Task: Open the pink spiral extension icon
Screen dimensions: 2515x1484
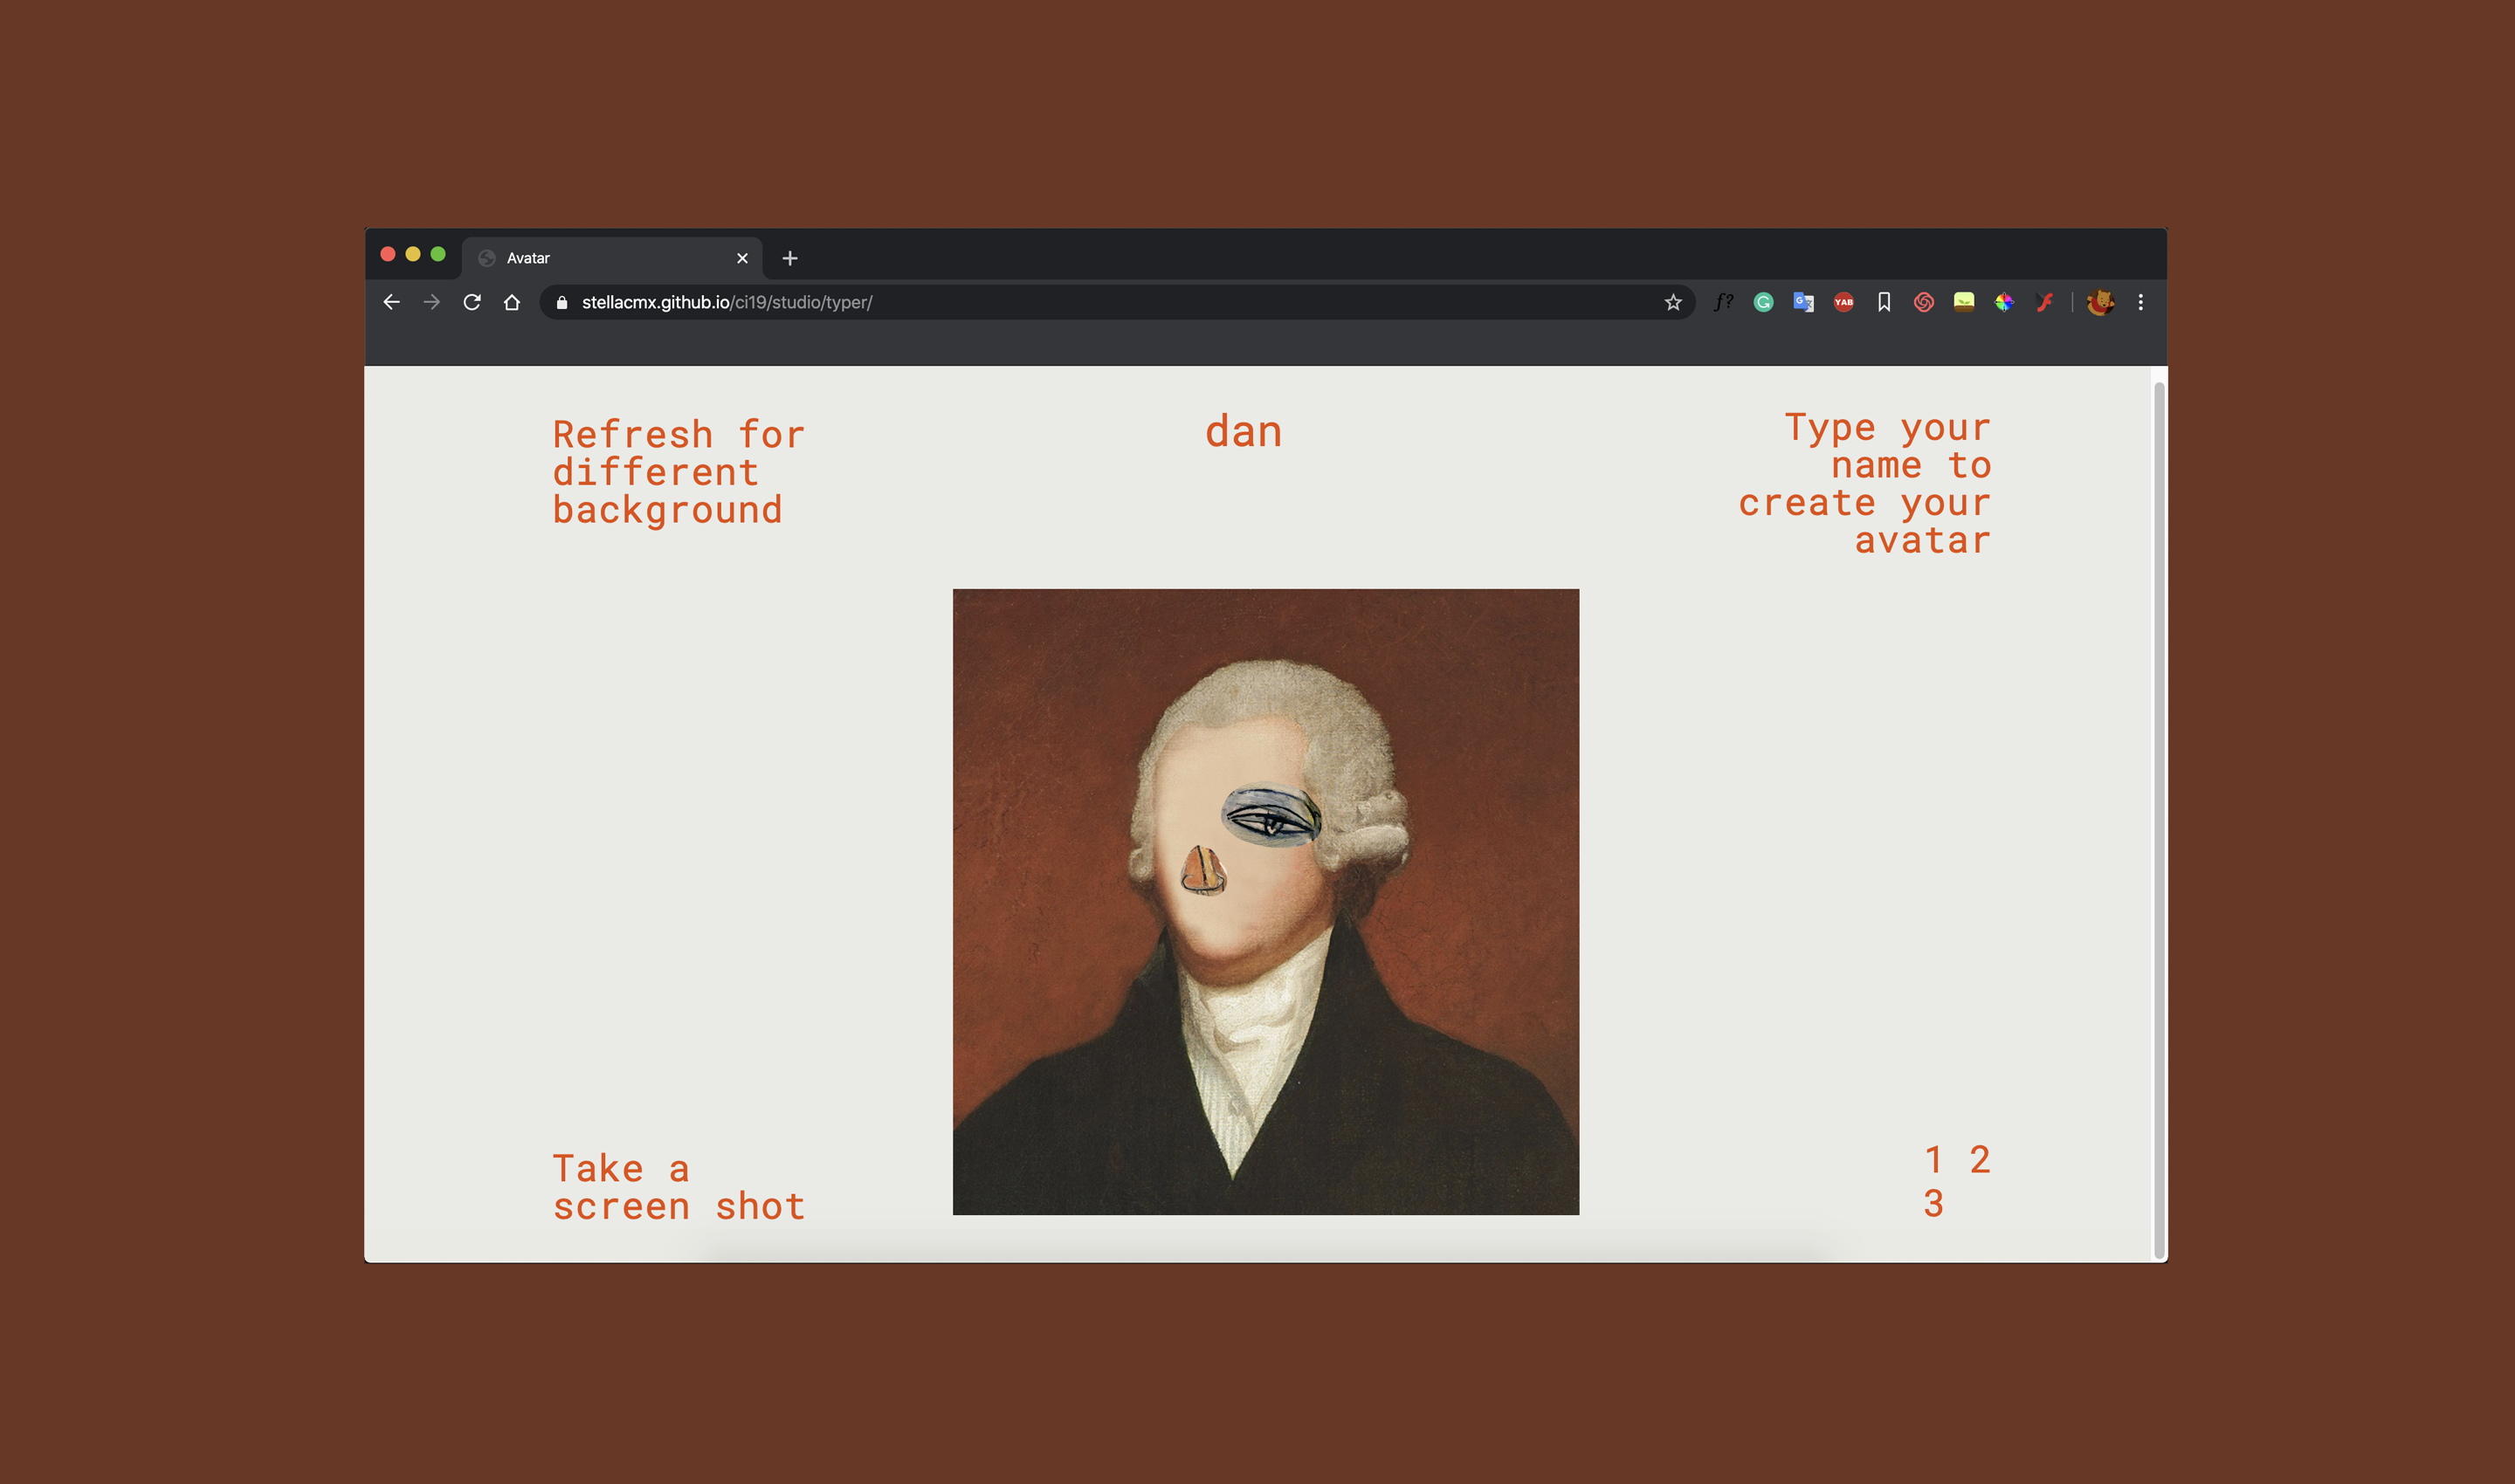Action: point(1924,302)
